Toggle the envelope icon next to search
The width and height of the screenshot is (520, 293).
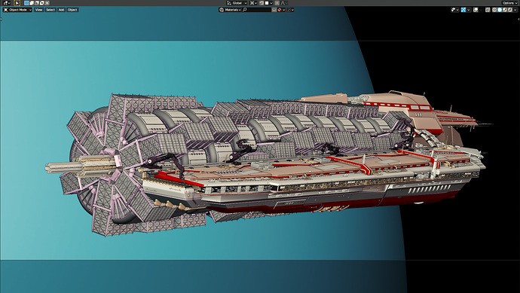coord(274,10)
